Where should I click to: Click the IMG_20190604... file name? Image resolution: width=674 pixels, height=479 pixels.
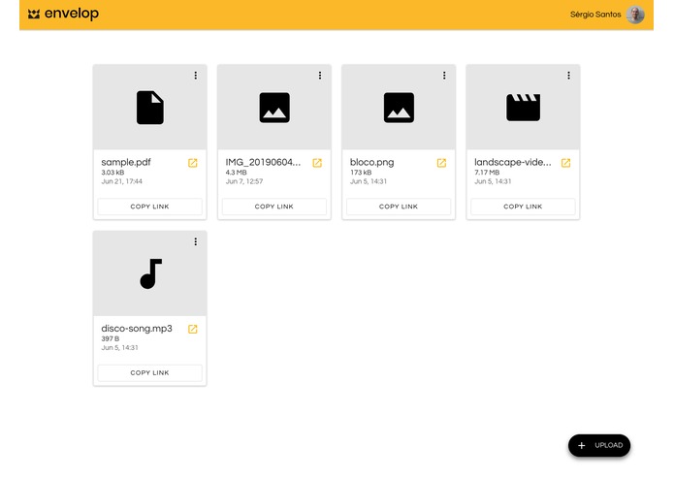coord(263,162)
